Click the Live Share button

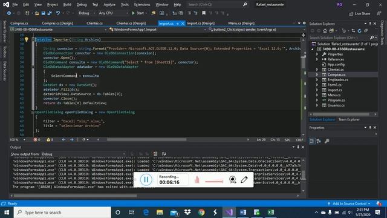coord(359,13)
